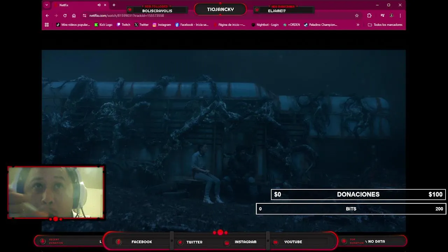Open the Chrome three-dot menu
The width and height of the screenshot is (448, 252).
[400, 15]
